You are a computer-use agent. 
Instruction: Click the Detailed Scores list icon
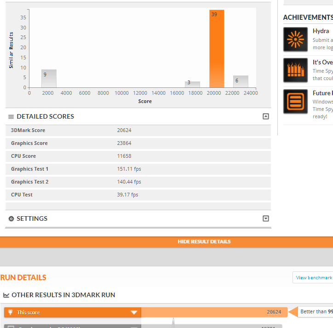(x=11, y=117)
